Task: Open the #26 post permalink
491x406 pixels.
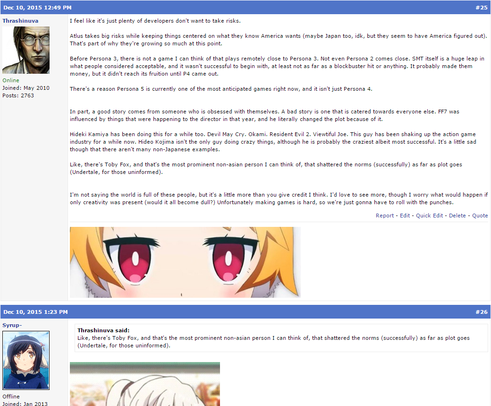Action: pyautogui.click(x=481, y=312)
